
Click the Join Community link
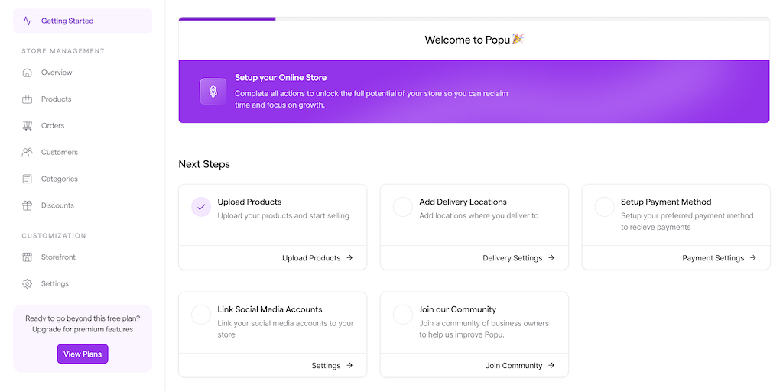tap(520, 366)
